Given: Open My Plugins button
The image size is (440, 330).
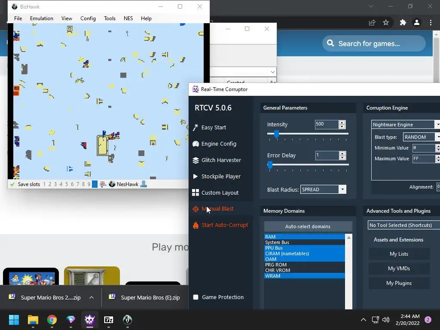Looking at the screenshot, I should click(x=399, y=283).
